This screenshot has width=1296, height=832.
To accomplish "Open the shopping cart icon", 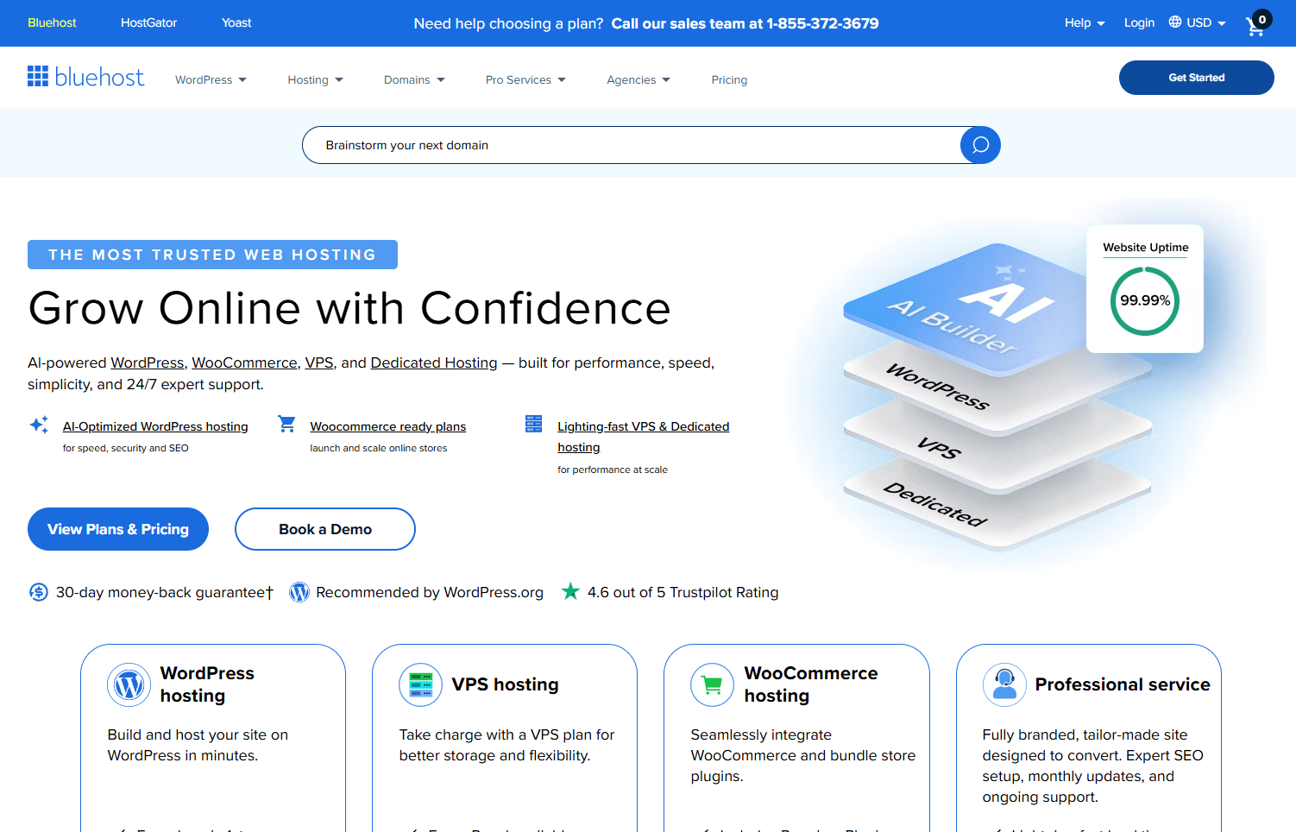I will click(1256, 25).
